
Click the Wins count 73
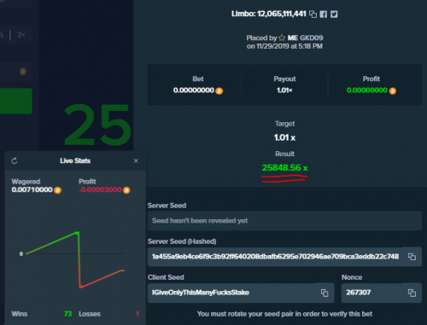(67, 314)
